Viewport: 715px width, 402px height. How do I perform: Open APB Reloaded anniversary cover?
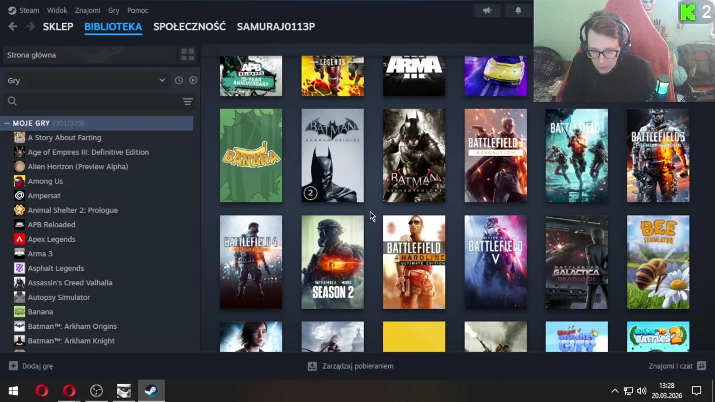[251, 76]
